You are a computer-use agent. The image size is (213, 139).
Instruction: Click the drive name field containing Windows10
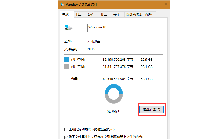125,28
